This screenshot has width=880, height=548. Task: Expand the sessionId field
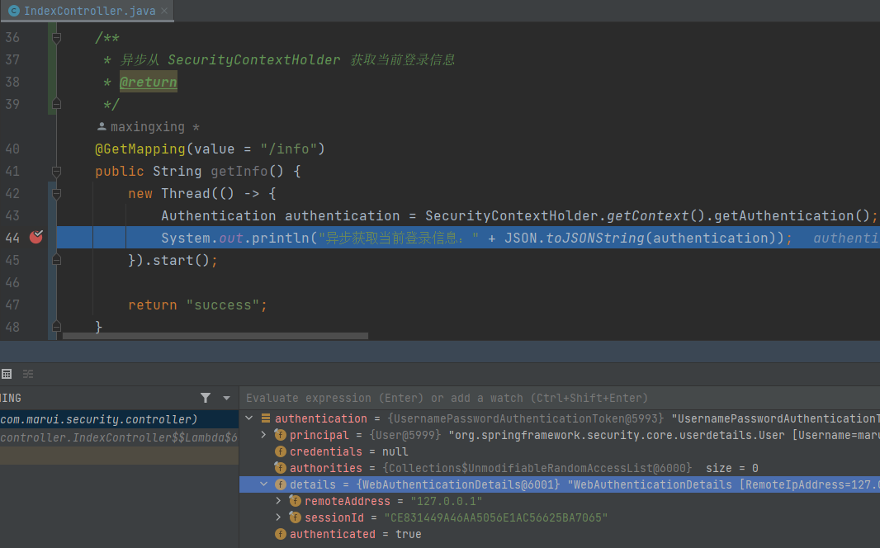pos(279,517)
